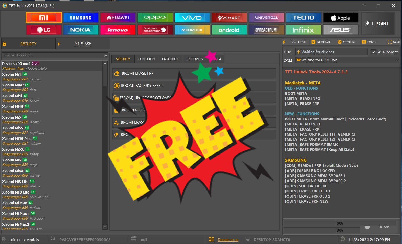Open the Huawei brand section

pos(118,18)
